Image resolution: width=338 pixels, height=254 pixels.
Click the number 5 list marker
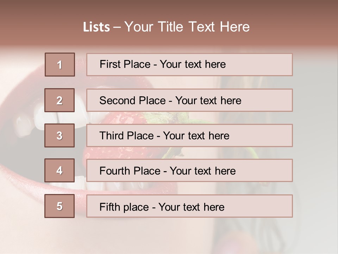click(x=60, y=206)
